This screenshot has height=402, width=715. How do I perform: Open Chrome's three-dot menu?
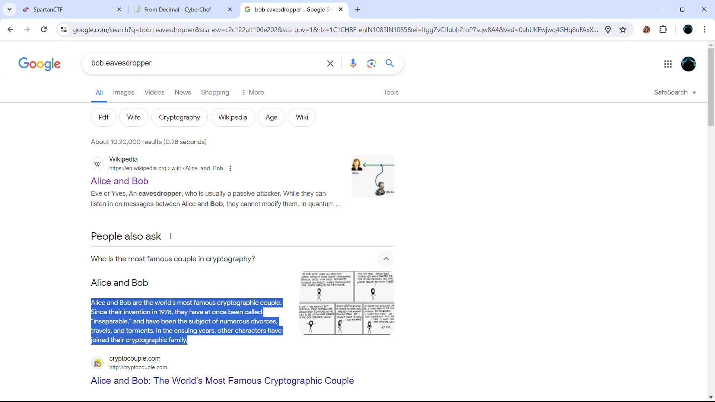(705, 29)
